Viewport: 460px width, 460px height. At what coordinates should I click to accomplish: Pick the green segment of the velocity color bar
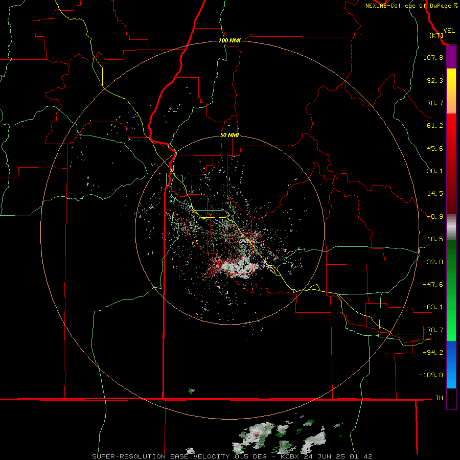[451, 290]
